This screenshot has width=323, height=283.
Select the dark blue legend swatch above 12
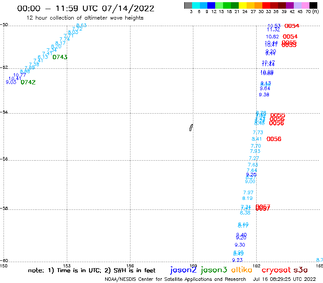(211, 5)
